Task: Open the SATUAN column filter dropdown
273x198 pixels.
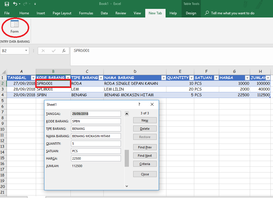Action: coord(216,78)
